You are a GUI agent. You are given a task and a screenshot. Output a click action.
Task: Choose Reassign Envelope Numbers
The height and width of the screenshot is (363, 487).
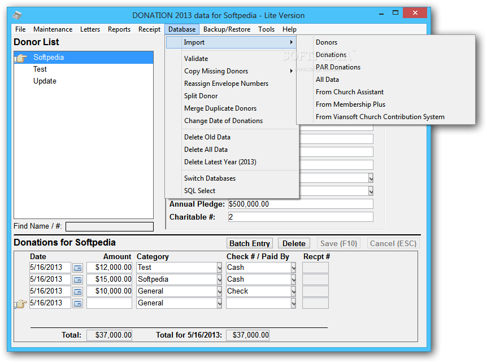(232, 84)
